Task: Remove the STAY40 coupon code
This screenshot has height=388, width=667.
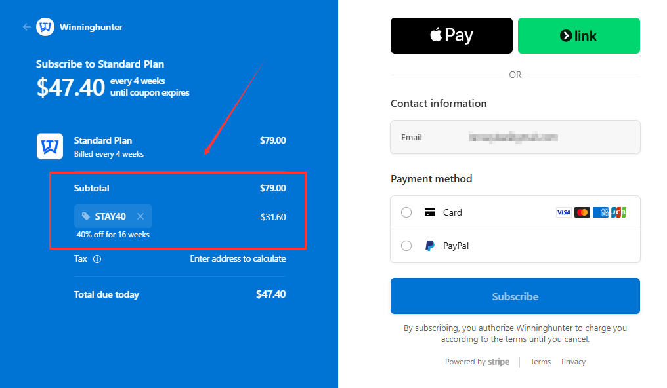Action: pos(140,216)
